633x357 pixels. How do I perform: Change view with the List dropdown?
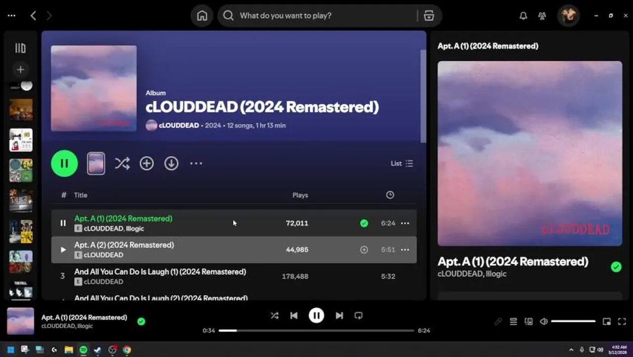[x=402, y=163]
